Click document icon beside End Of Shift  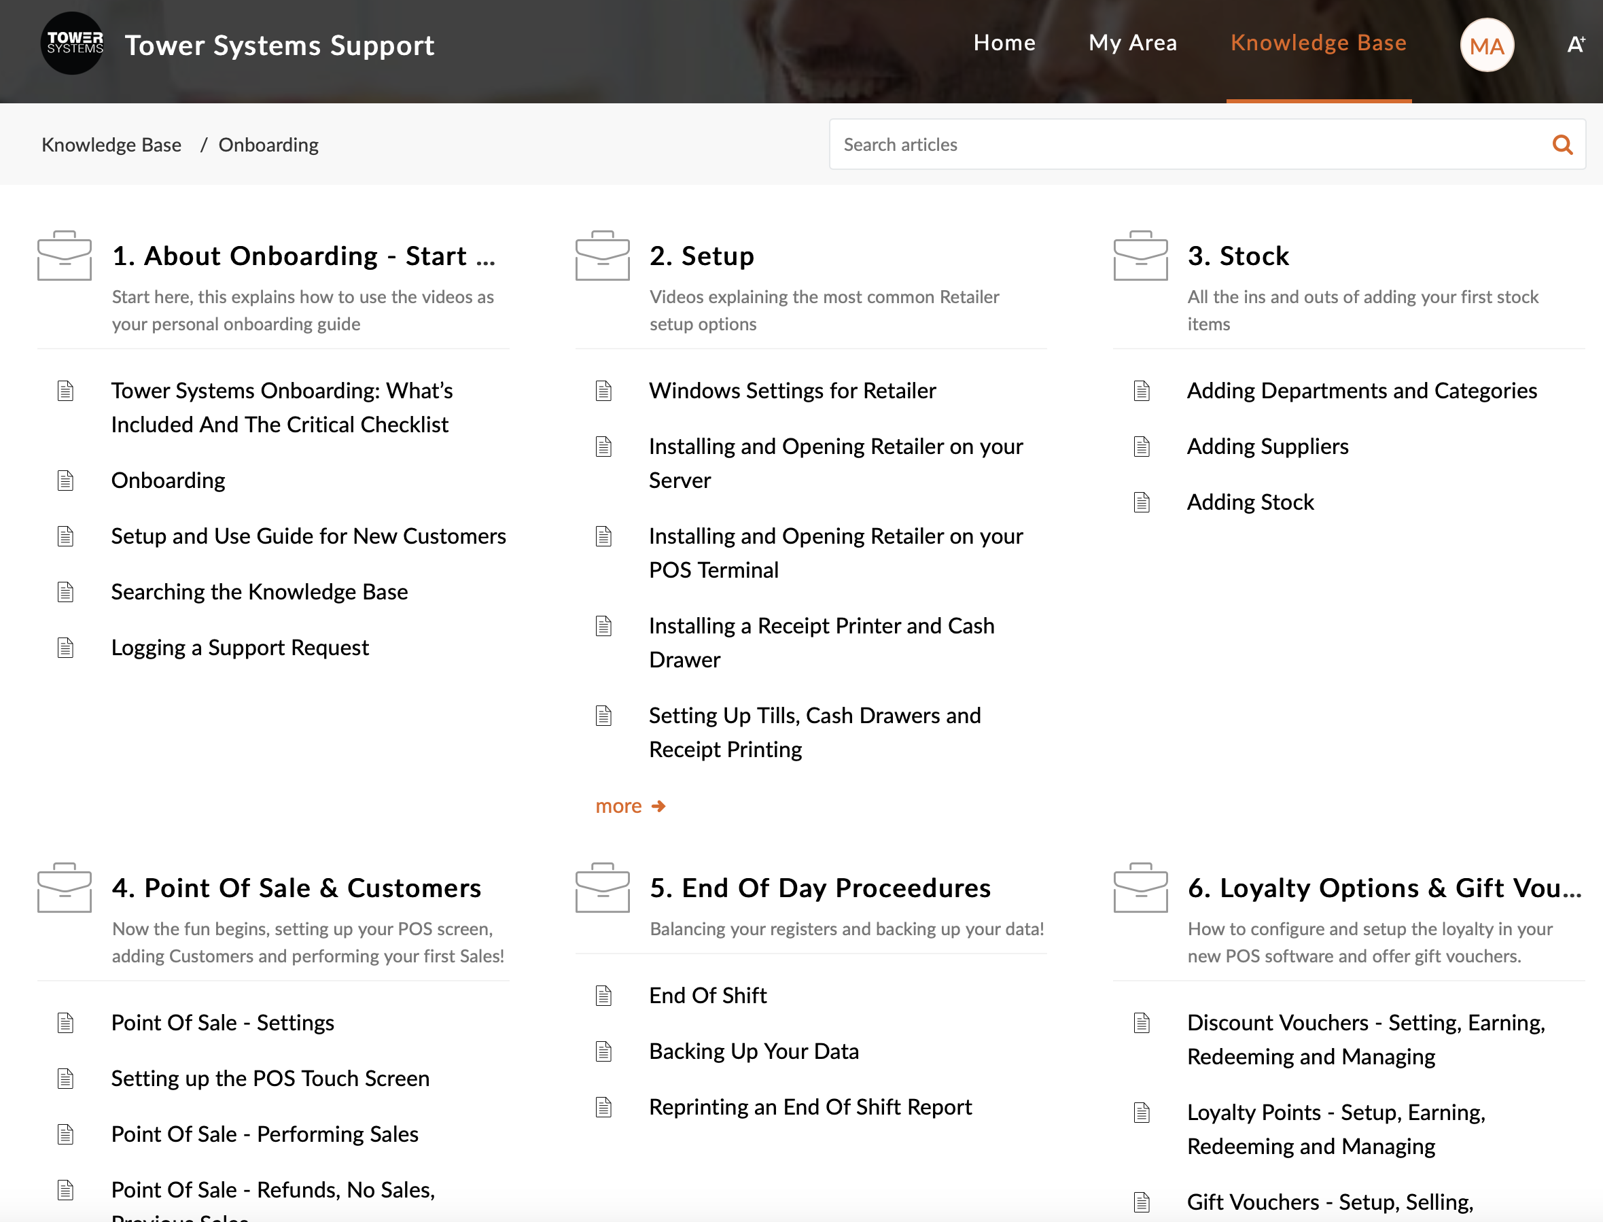click(603, 996)
